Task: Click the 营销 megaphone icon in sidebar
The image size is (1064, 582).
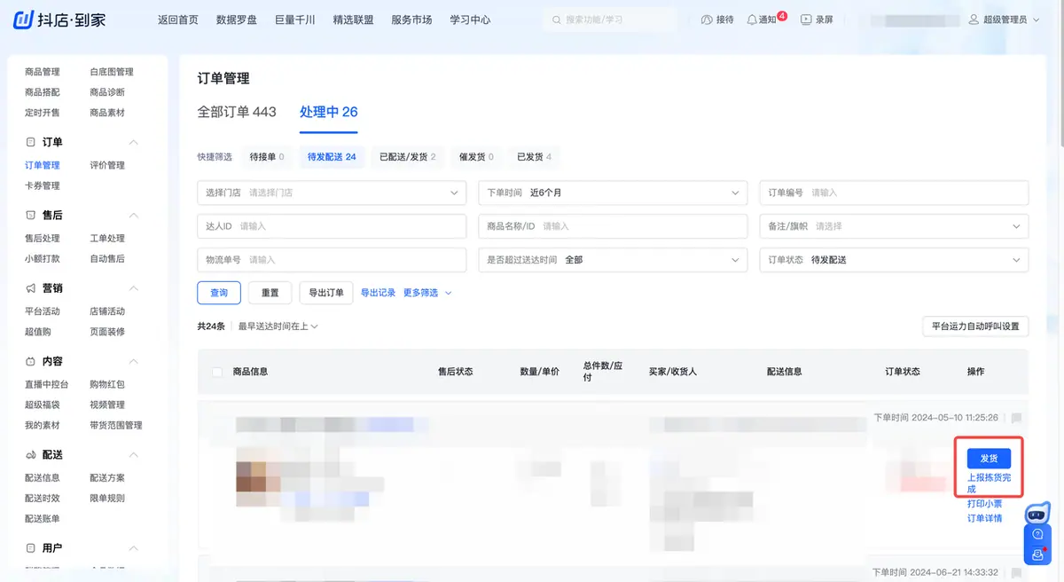Action: pos(31,288)
